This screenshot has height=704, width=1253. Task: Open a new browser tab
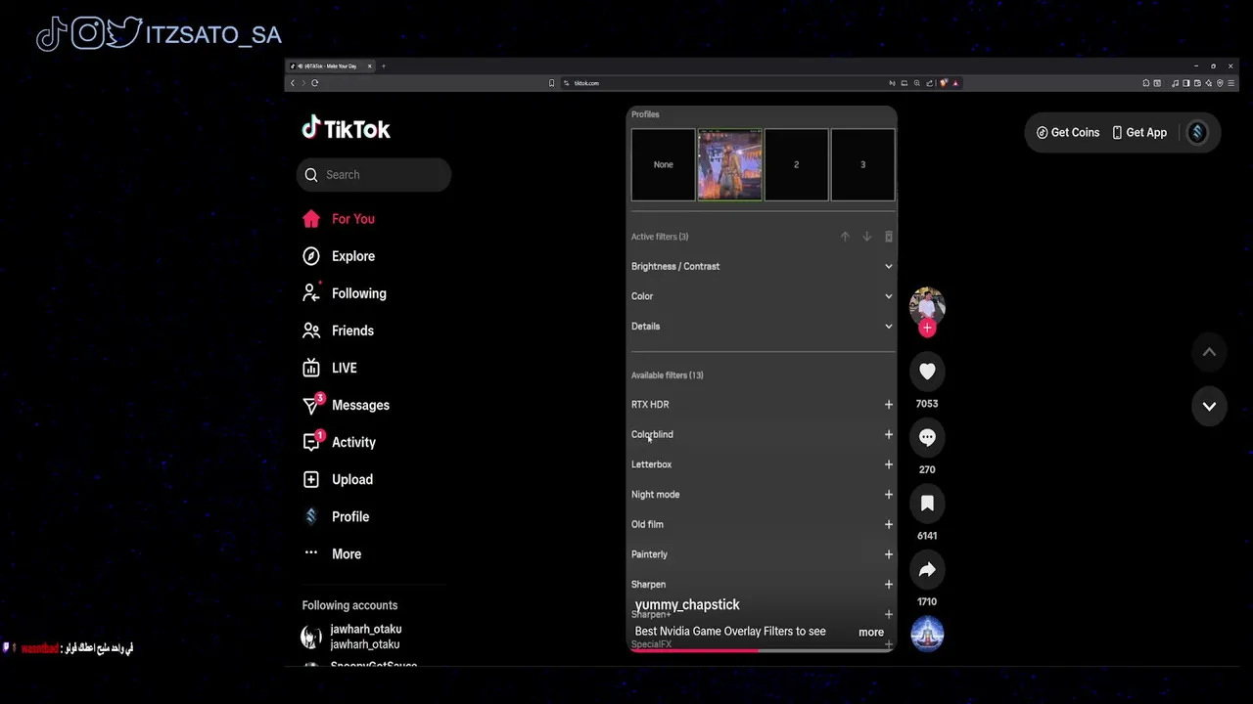(x=383, y=66)
